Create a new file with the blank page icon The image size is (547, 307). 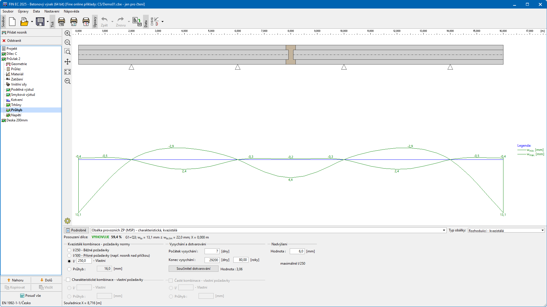[12, 22]
